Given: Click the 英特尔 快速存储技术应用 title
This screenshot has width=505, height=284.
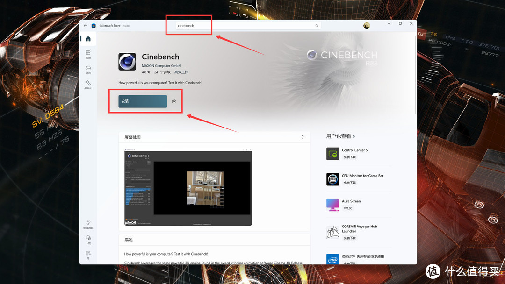Looking at the screenshot, I should click(363, 256).
